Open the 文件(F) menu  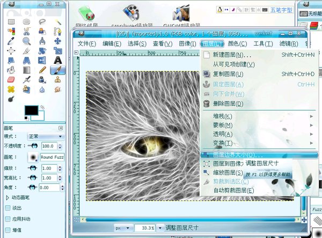86,44
